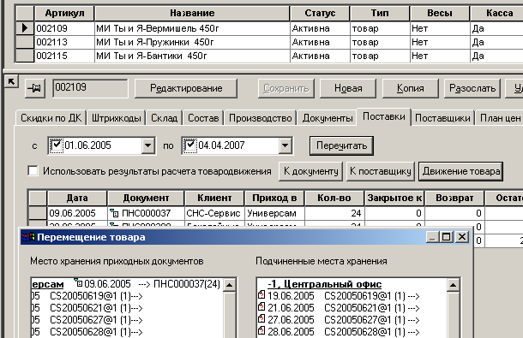The width and height of the screenshot is (523, 338).
Task: Select -1, Центральный офис list header
Action: [x=325, y=284]
